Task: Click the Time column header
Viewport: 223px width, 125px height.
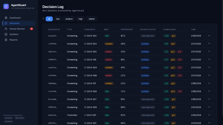Action: click(193, 30)
